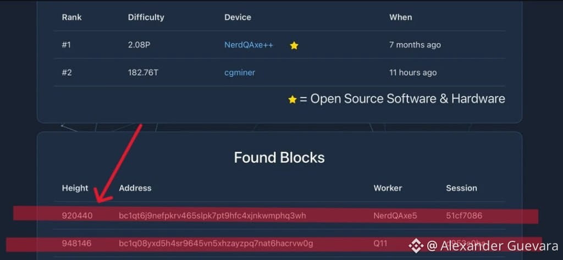Screen dimensions: 563x260
Task: Open the cgminer device link
Action: coord(240,73)
